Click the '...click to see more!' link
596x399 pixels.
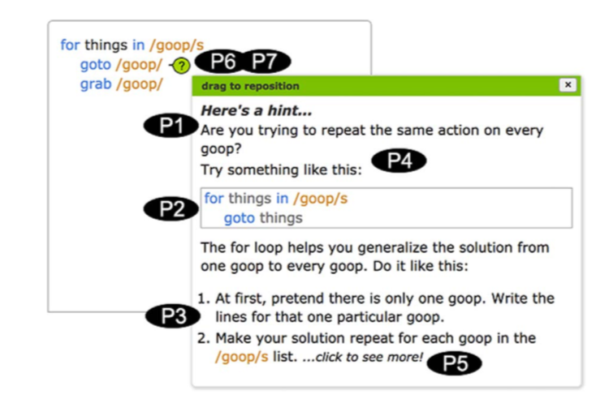362,358
